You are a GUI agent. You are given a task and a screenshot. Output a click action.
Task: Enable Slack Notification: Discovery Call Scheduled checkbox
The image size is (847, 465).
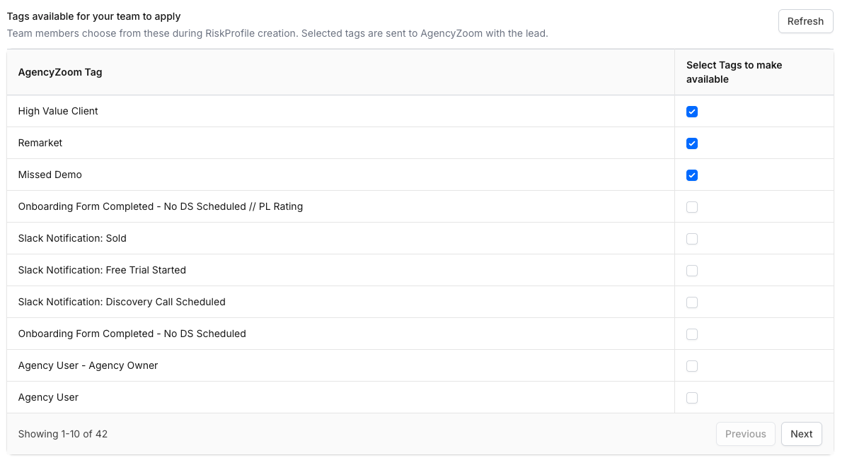[x=691, y=302]
